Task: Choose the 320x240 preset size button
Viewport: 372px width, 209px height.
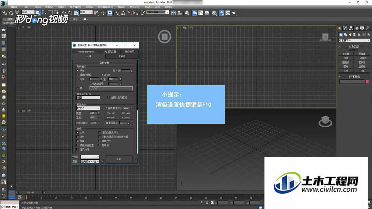Action: click(x=111, y=113)
